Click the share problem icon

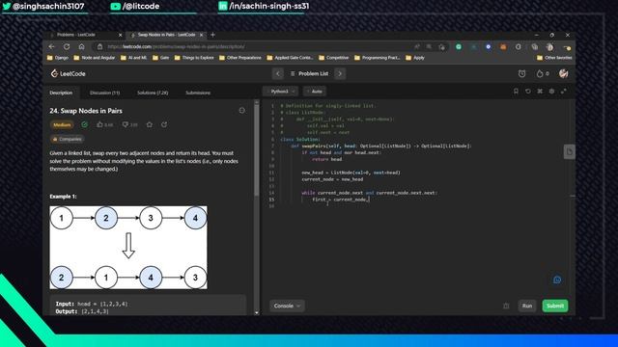click(x=164, y=124)
